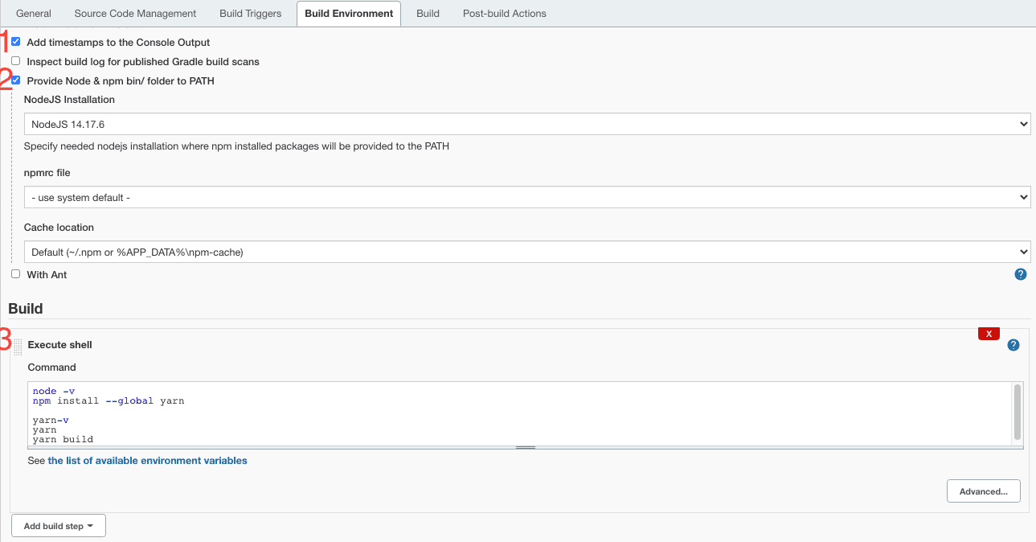Open the npmrc file dropdown

point(527,197)
